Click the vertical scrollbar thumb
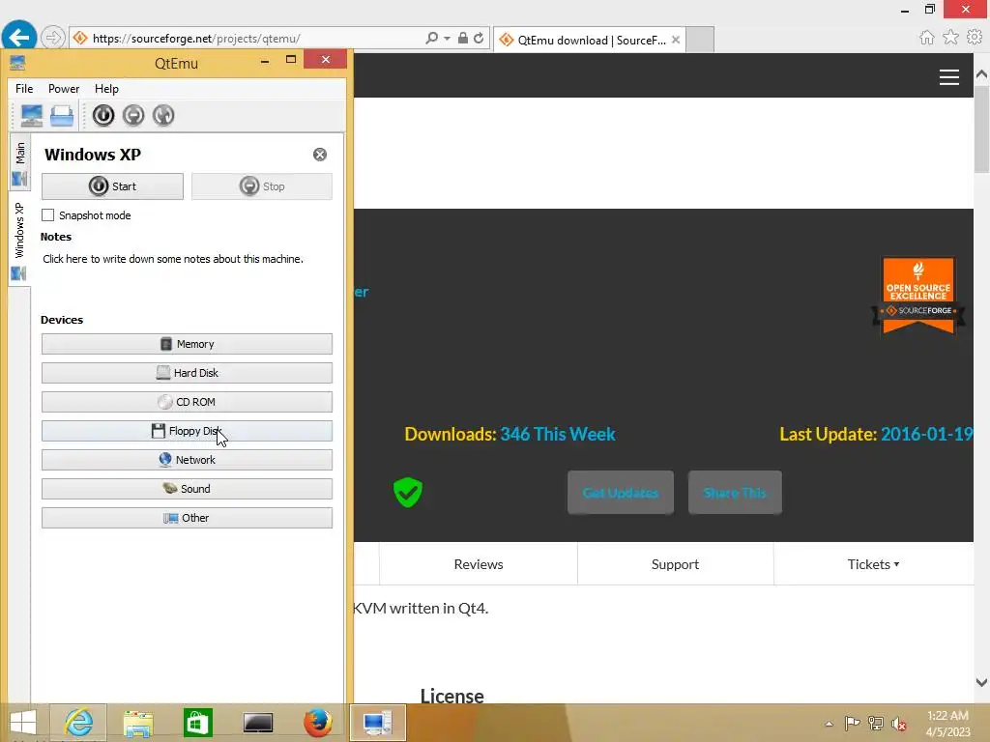990x742 pixels. point(982,129)
